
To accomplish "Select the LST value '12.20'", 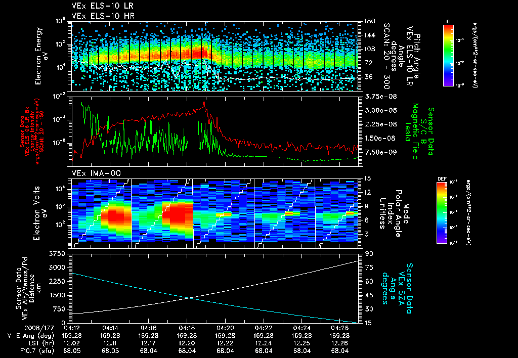I will coord(187,343).
